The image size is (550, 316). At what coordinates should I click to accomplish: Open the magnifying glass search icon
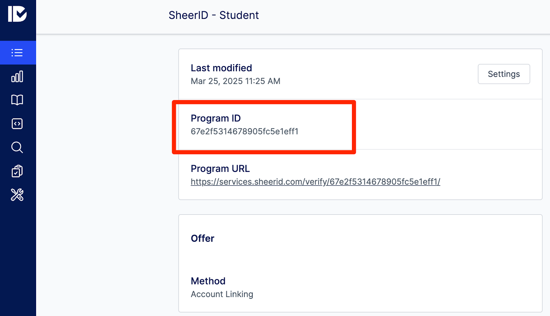17,148
